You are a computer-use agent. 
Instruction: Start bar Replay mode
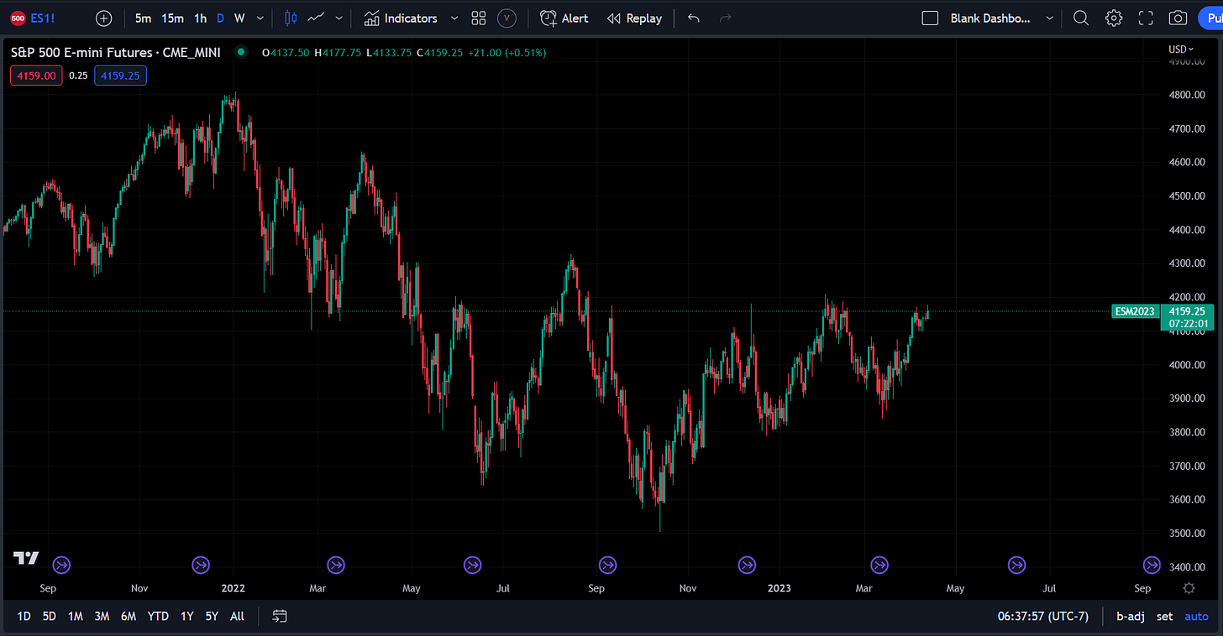coord(634,18)
